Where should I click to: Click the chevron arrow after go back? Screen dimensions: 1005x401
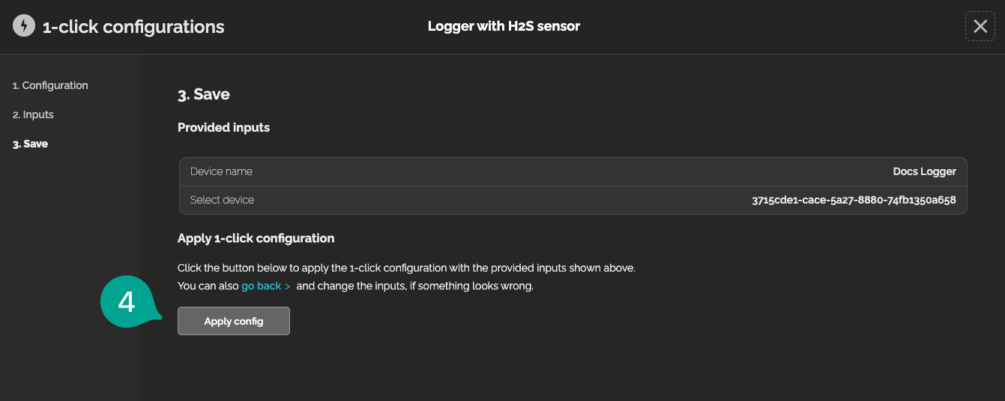point(288,287)
